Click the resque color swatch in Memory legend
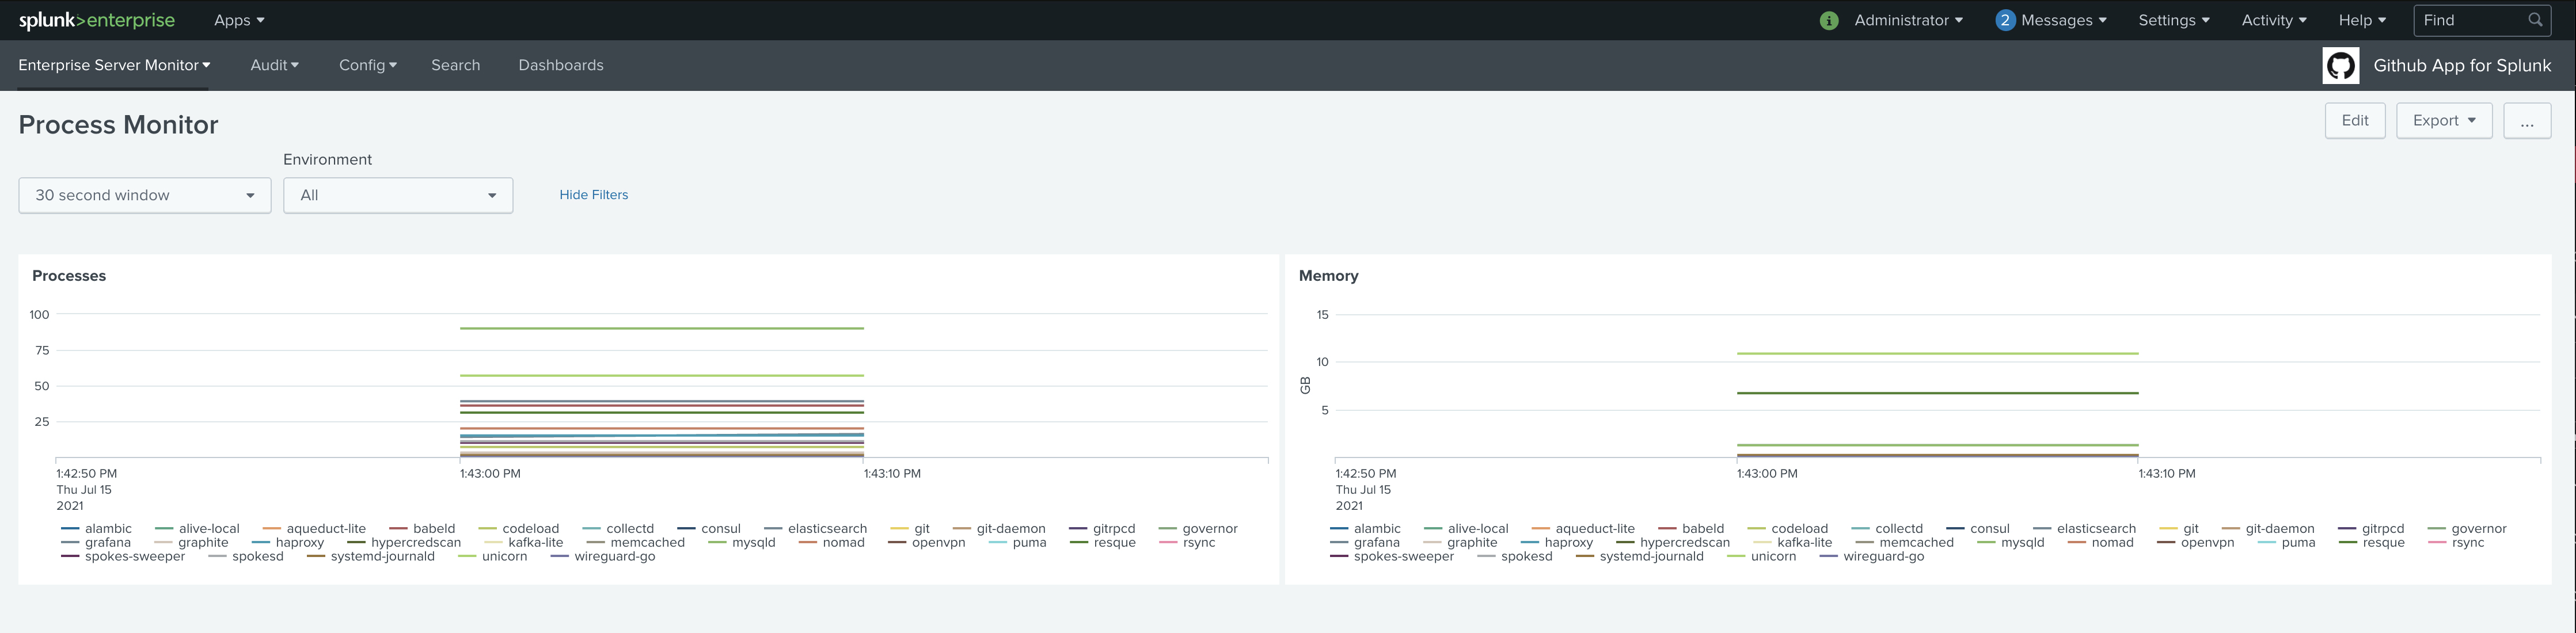Viewport: 2576px width, 633px height. coord(2348,543)
